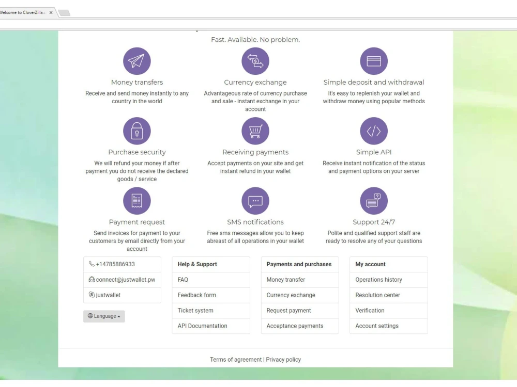Click the Money transfers feature title
The width and height of the screenshot is (517, 387).
coord(137,82)
